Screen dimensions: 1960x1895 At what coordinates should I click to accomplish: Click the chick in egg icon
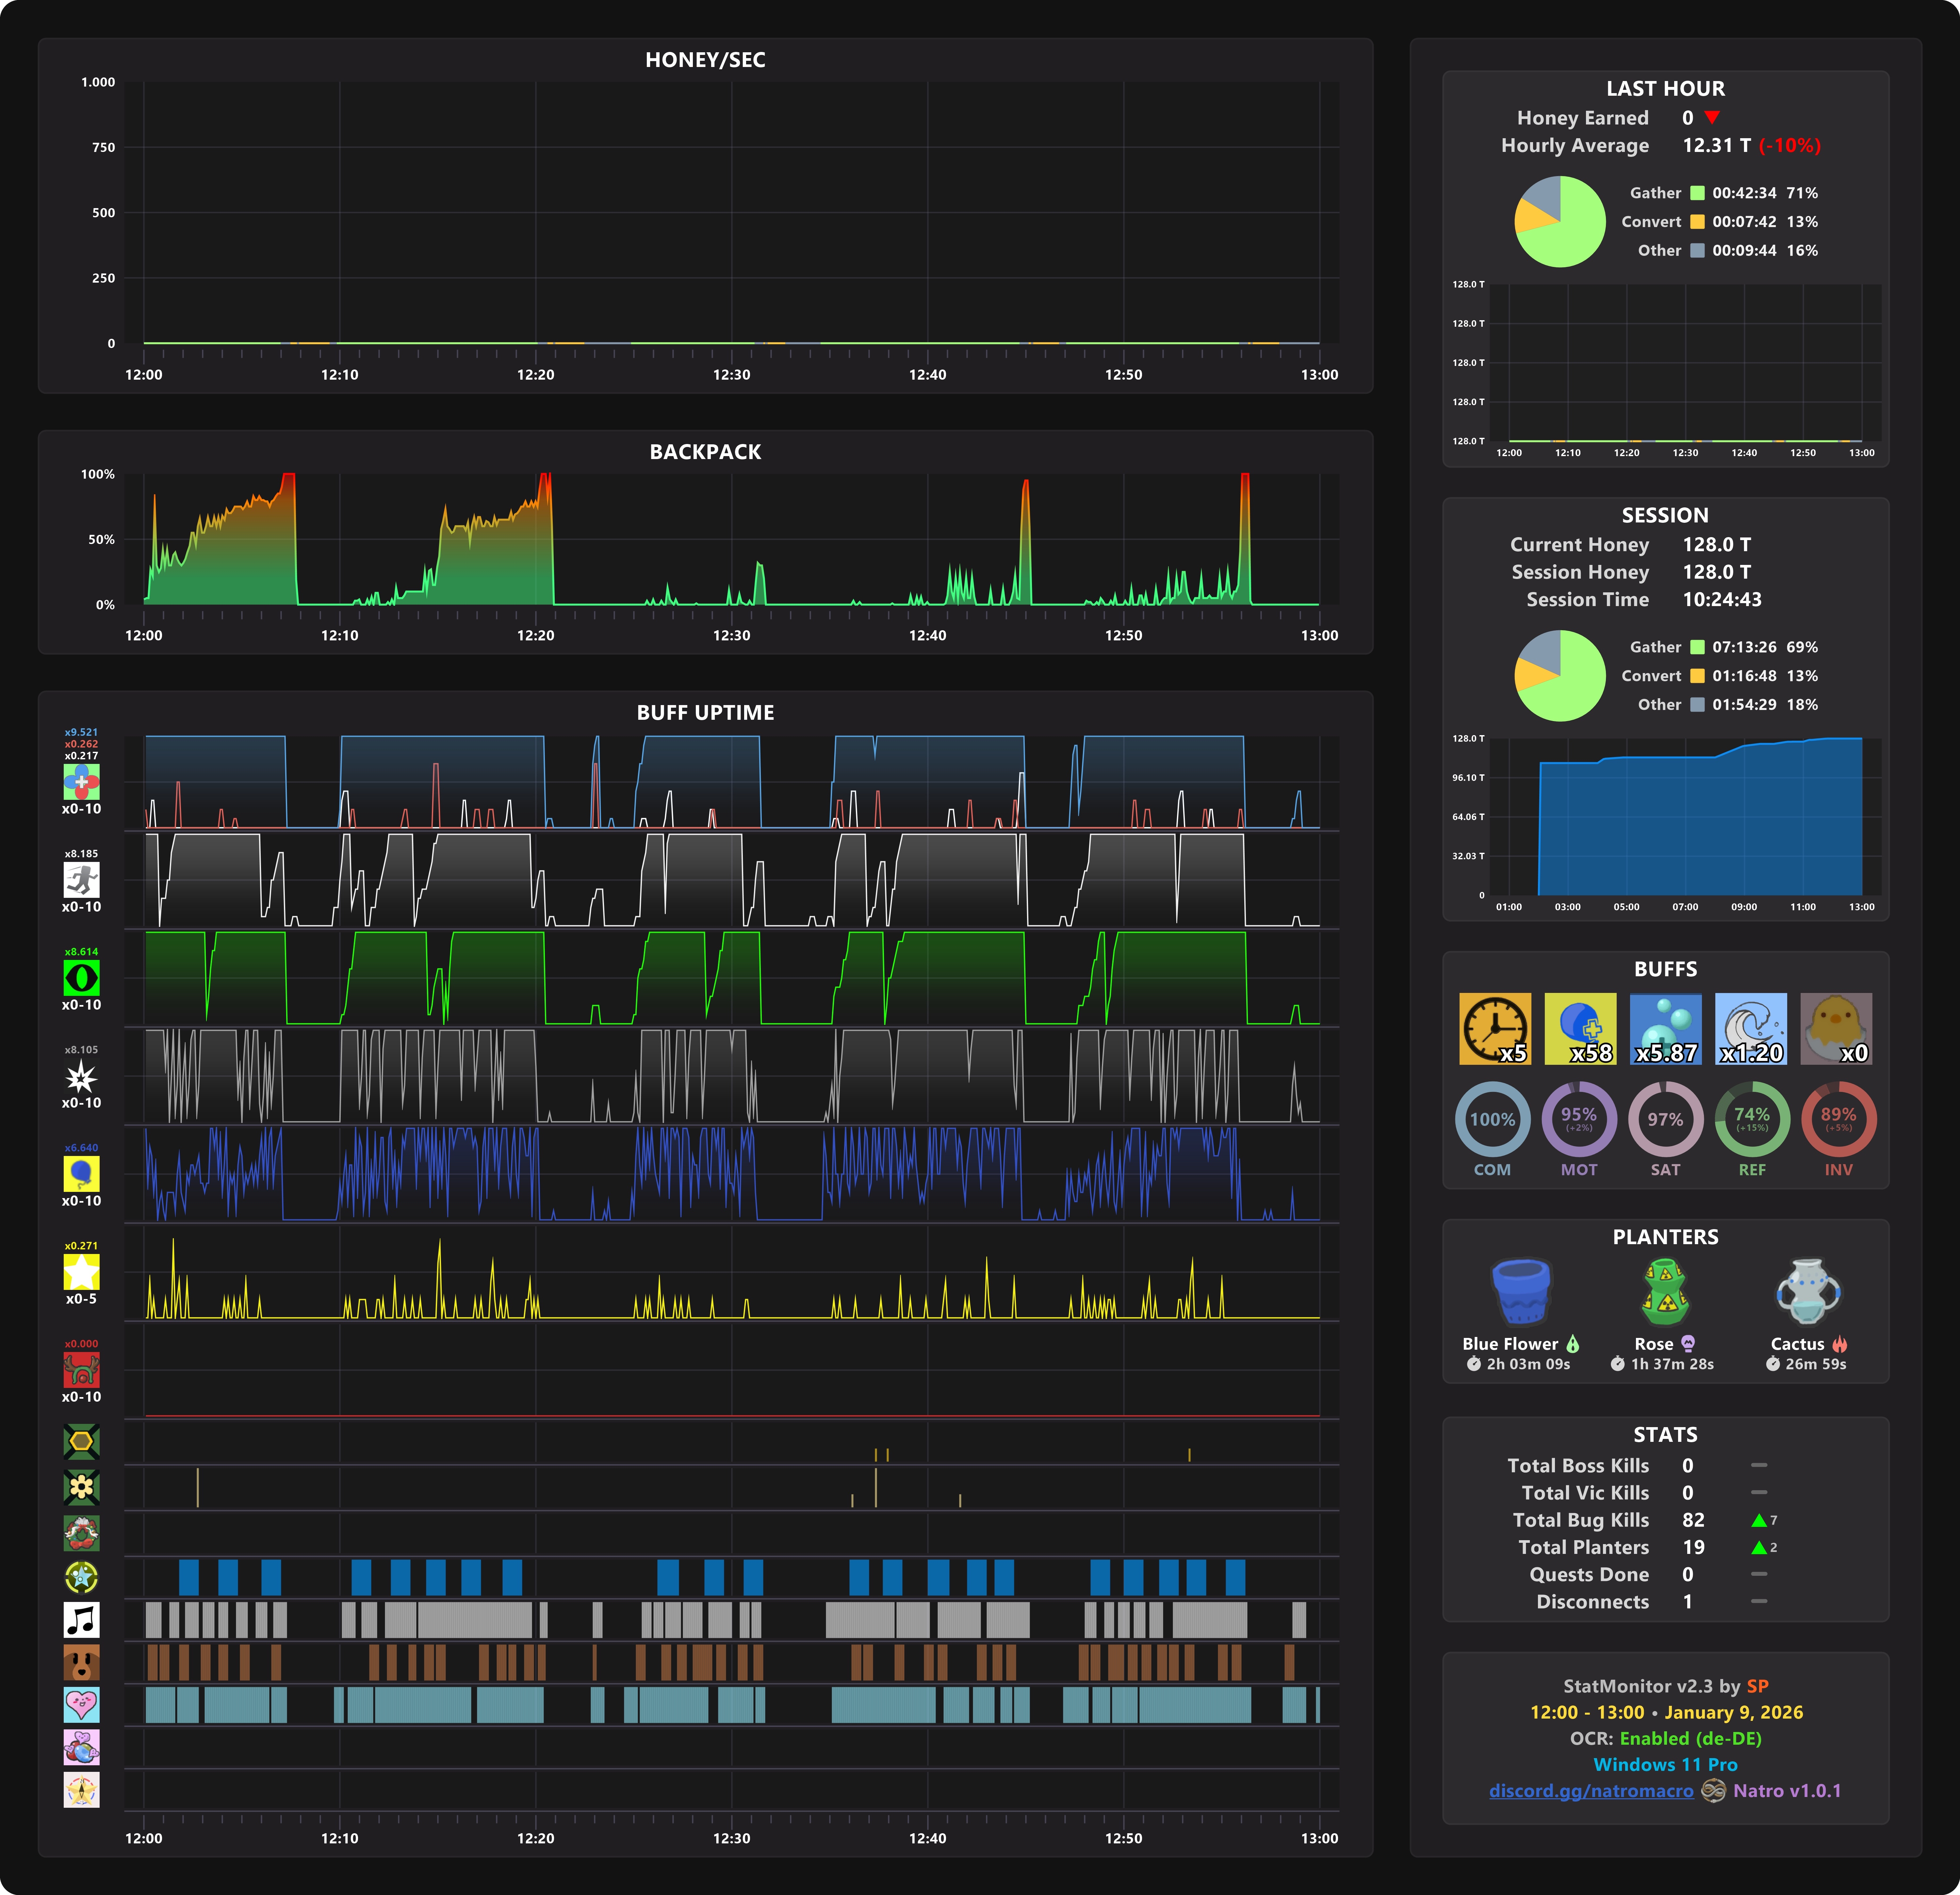1836,1028
